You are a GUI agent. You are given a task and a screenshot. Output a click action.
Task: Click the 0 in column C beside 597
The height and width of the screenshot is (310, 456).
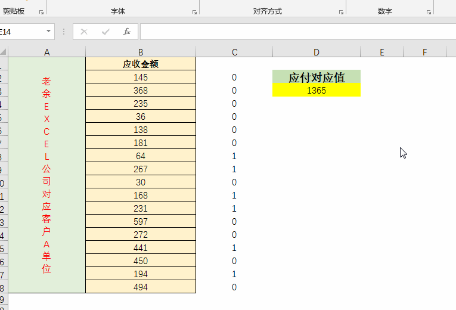coord(234,221)
